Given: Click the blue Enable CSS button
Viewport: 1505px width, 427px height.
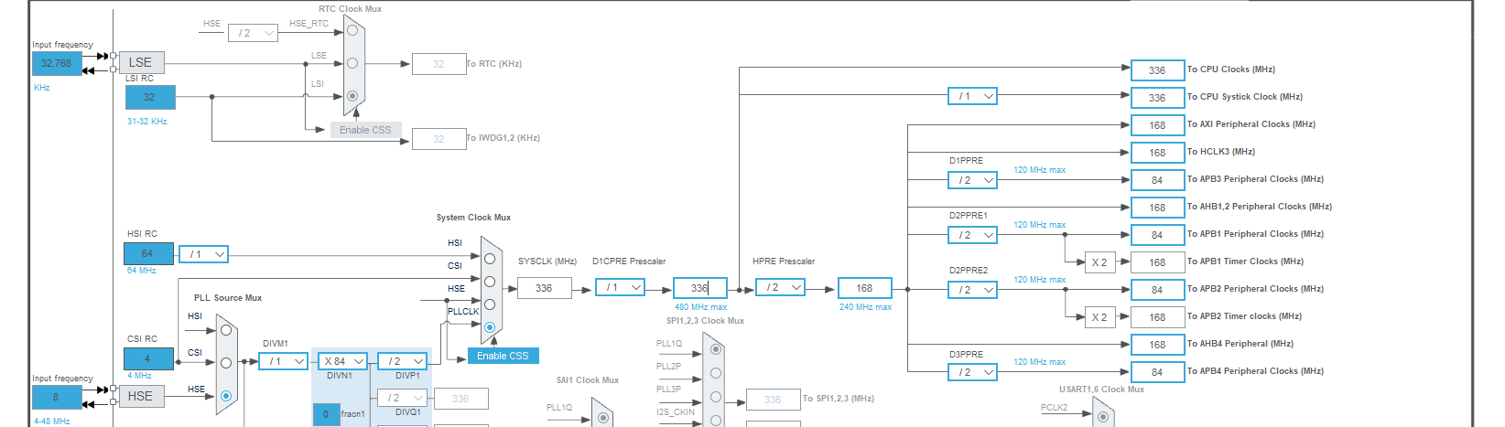Looking at the screenshot, I should coord(503,356).
